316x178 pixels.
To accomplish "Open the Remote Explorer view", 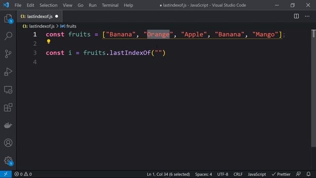I will [x=8, y=89].
